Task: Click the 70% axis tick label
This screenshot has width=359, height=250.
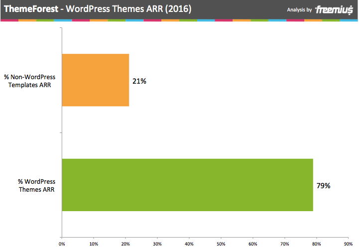Action: (x=285, y=244)
